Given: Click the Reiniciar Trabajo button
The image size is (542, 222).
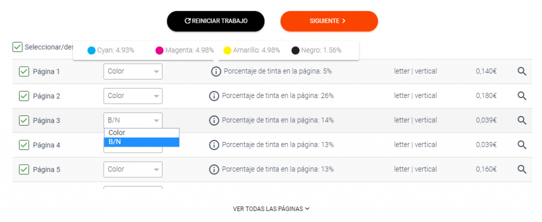Looking at the screenshot, I should tap(215, 21).
